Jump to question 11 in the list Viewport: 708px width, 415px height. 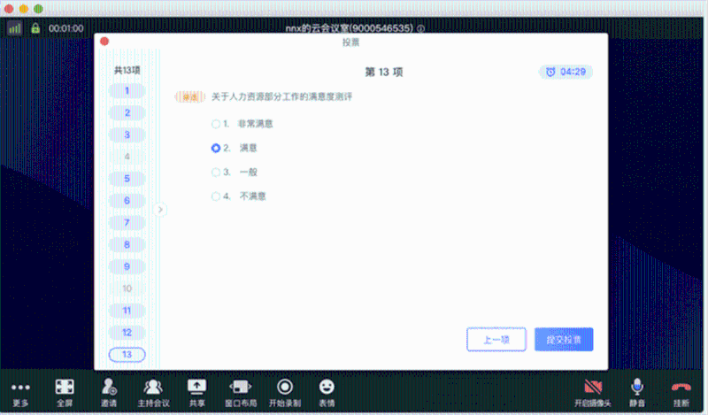[x=127, y=311]
